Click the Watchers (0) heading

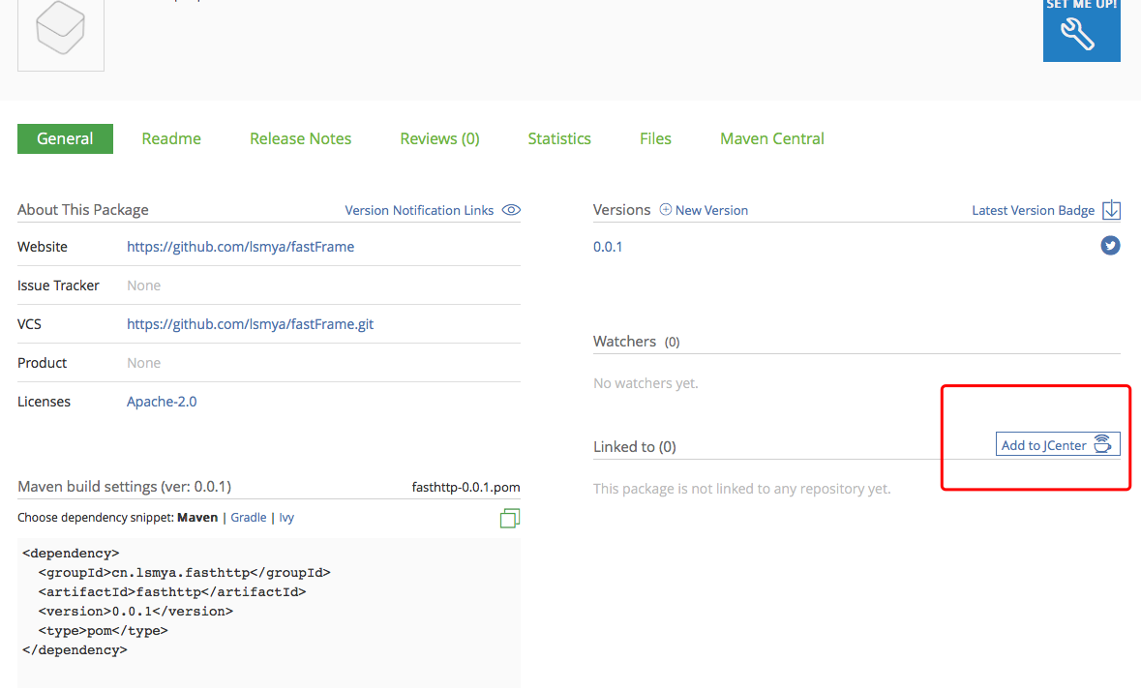coord(636,341)
